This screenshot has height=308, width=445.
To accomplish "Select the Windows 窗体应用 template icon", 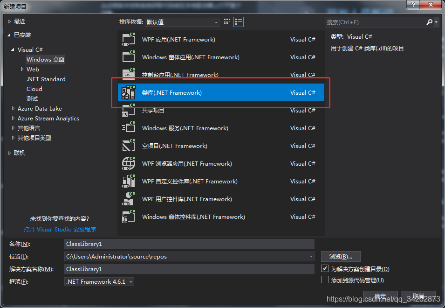I will (129, 57).
